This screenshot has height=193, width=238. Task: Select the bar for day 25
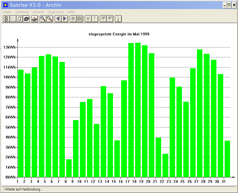click(186, 140)
